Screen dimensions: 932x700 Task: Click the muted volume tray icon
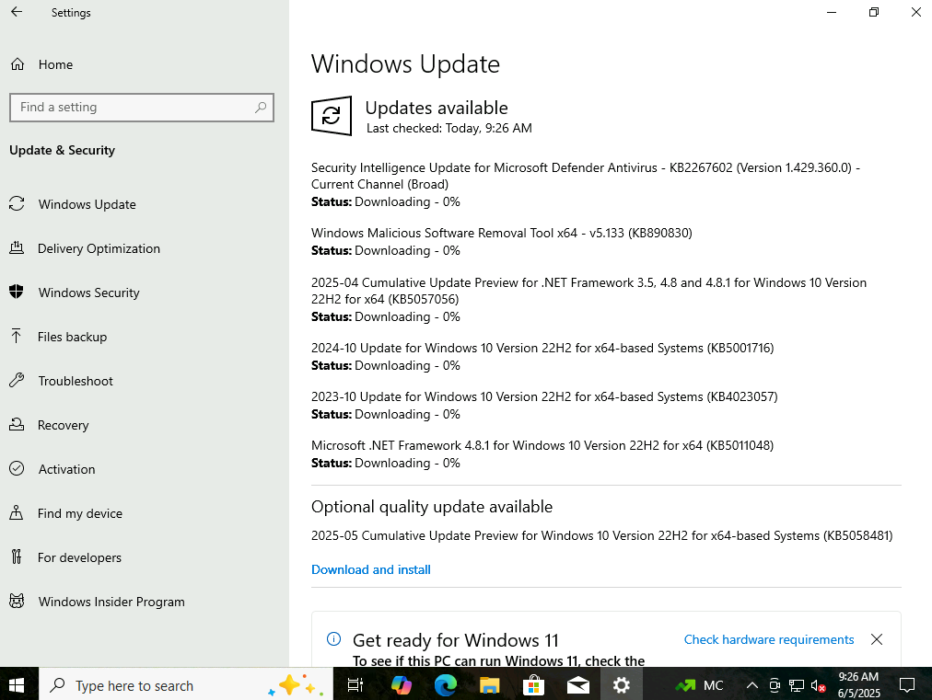pos(819,686)
